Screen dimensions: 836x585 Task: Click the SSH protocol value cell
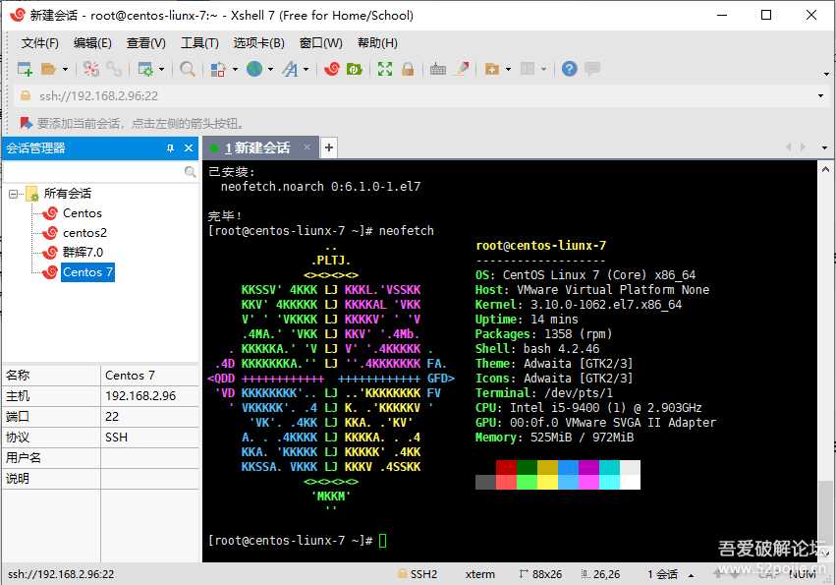tap(149, 438)
